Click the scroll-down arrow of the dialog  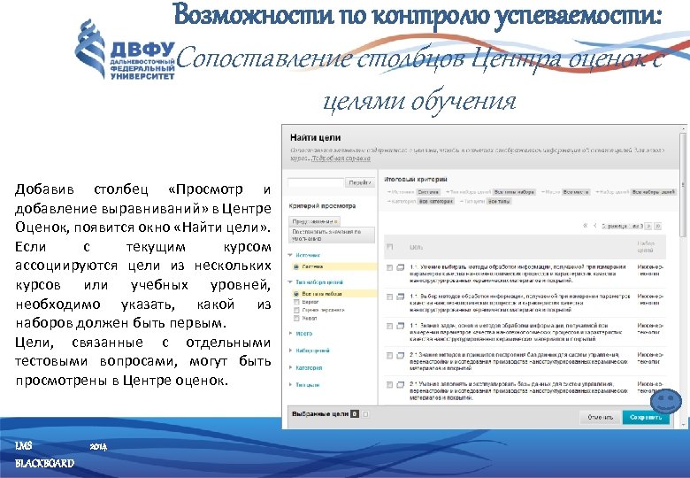pos(683,425)
